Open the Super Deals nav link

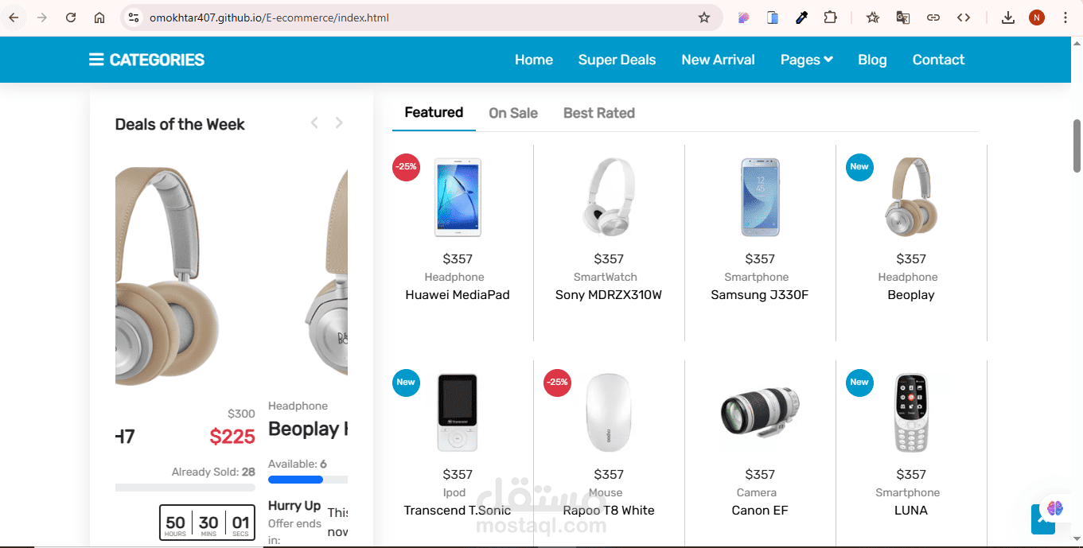(x=617, y=60)
